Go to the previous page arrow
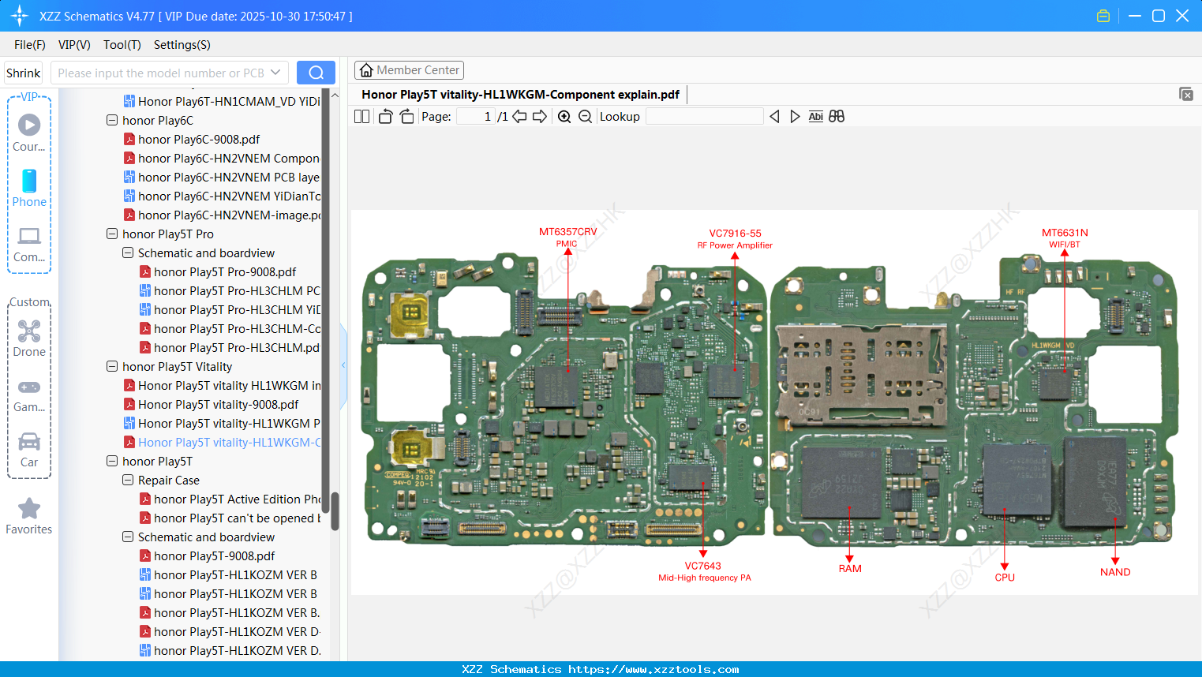1202x677 pixels. tap(519, 117)
